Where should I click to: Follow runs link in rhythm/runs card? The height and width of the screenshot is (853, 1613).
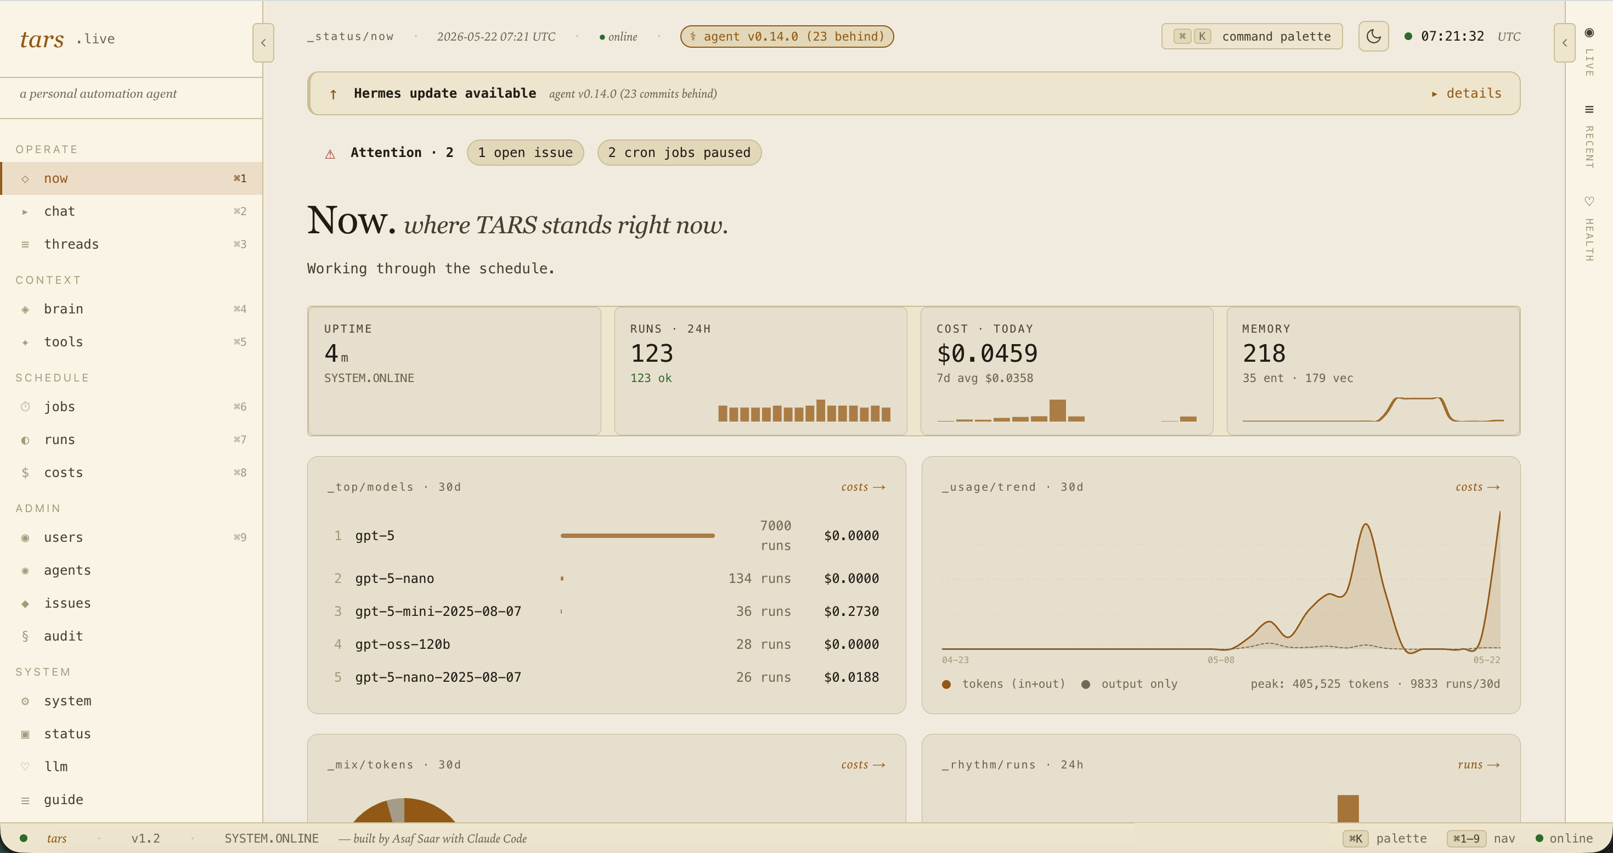[1479, 765]
